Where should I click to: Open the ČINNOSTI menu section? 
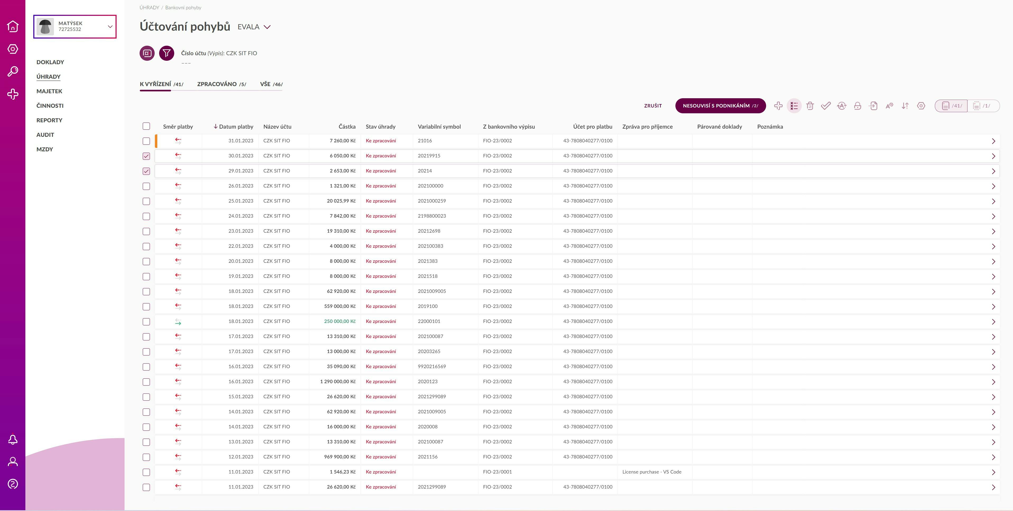click(x=50, y=106)
